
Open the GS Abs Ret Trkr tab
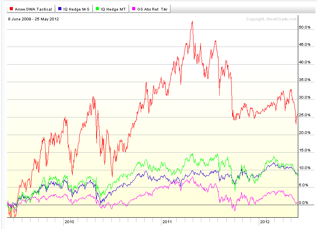(x=150, y=9)
